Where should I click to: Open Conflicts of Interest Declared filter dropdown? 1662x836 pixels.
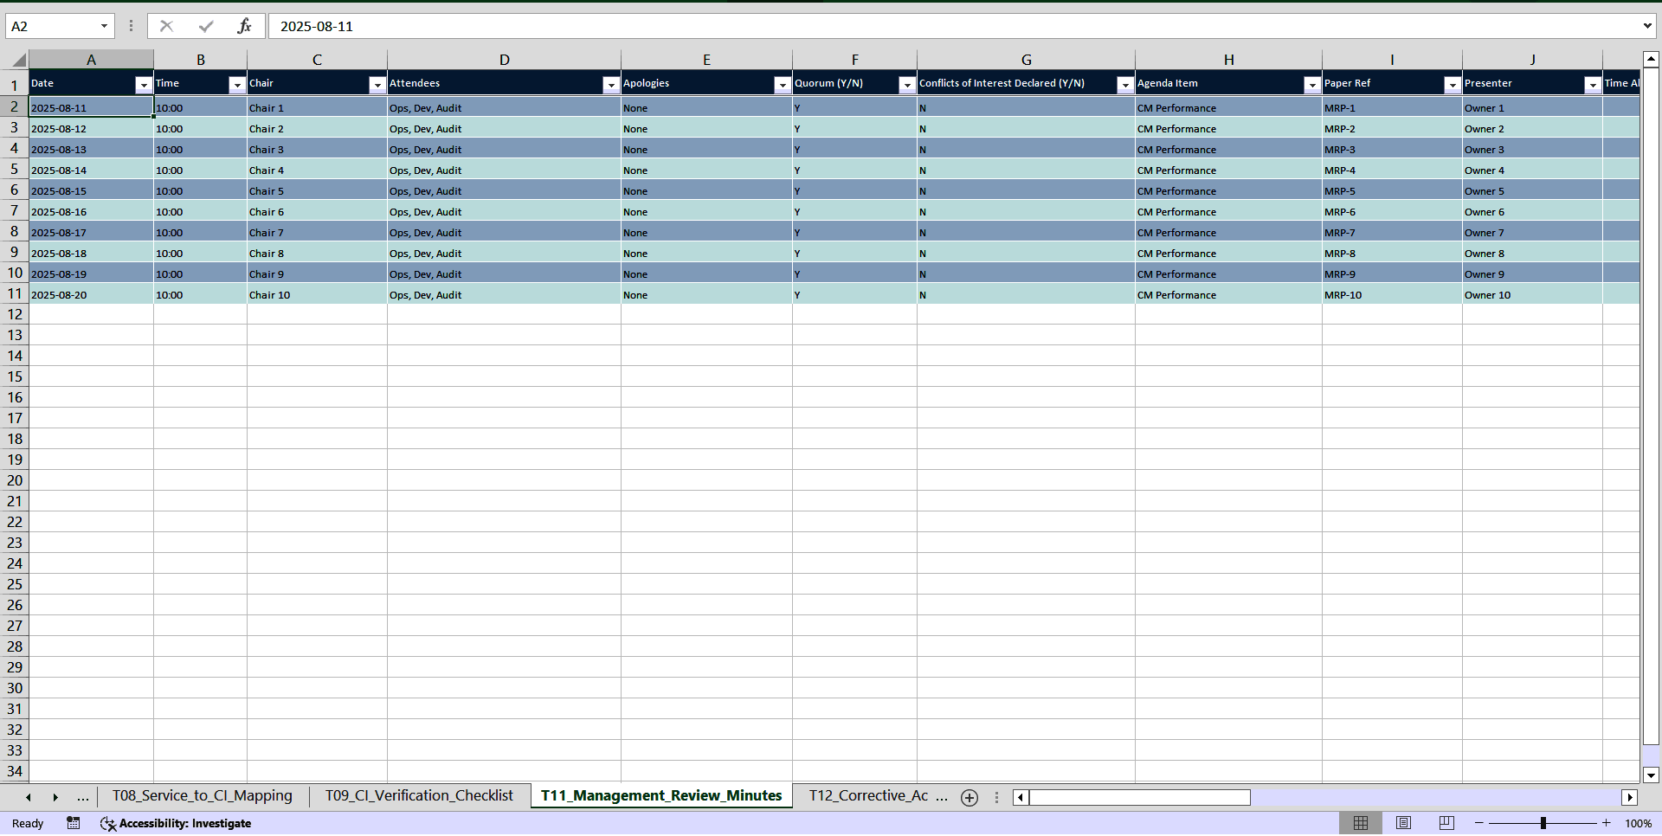click(x=1125, y=85)
